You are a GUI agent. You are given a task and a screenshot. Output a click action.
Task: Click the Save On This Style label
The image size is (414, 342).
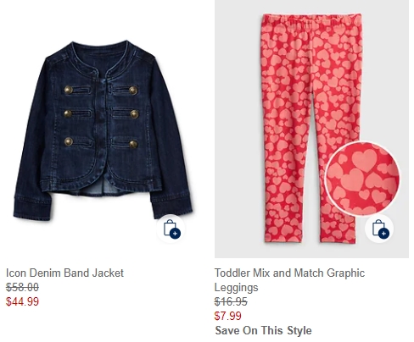(263, 330)
